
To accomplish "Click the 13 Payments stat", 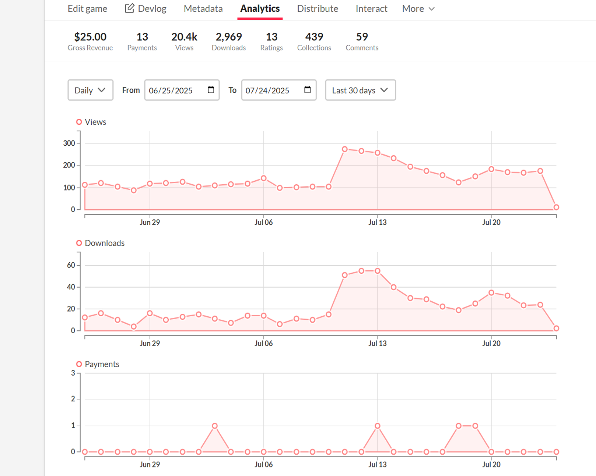I will click(142, 41).
